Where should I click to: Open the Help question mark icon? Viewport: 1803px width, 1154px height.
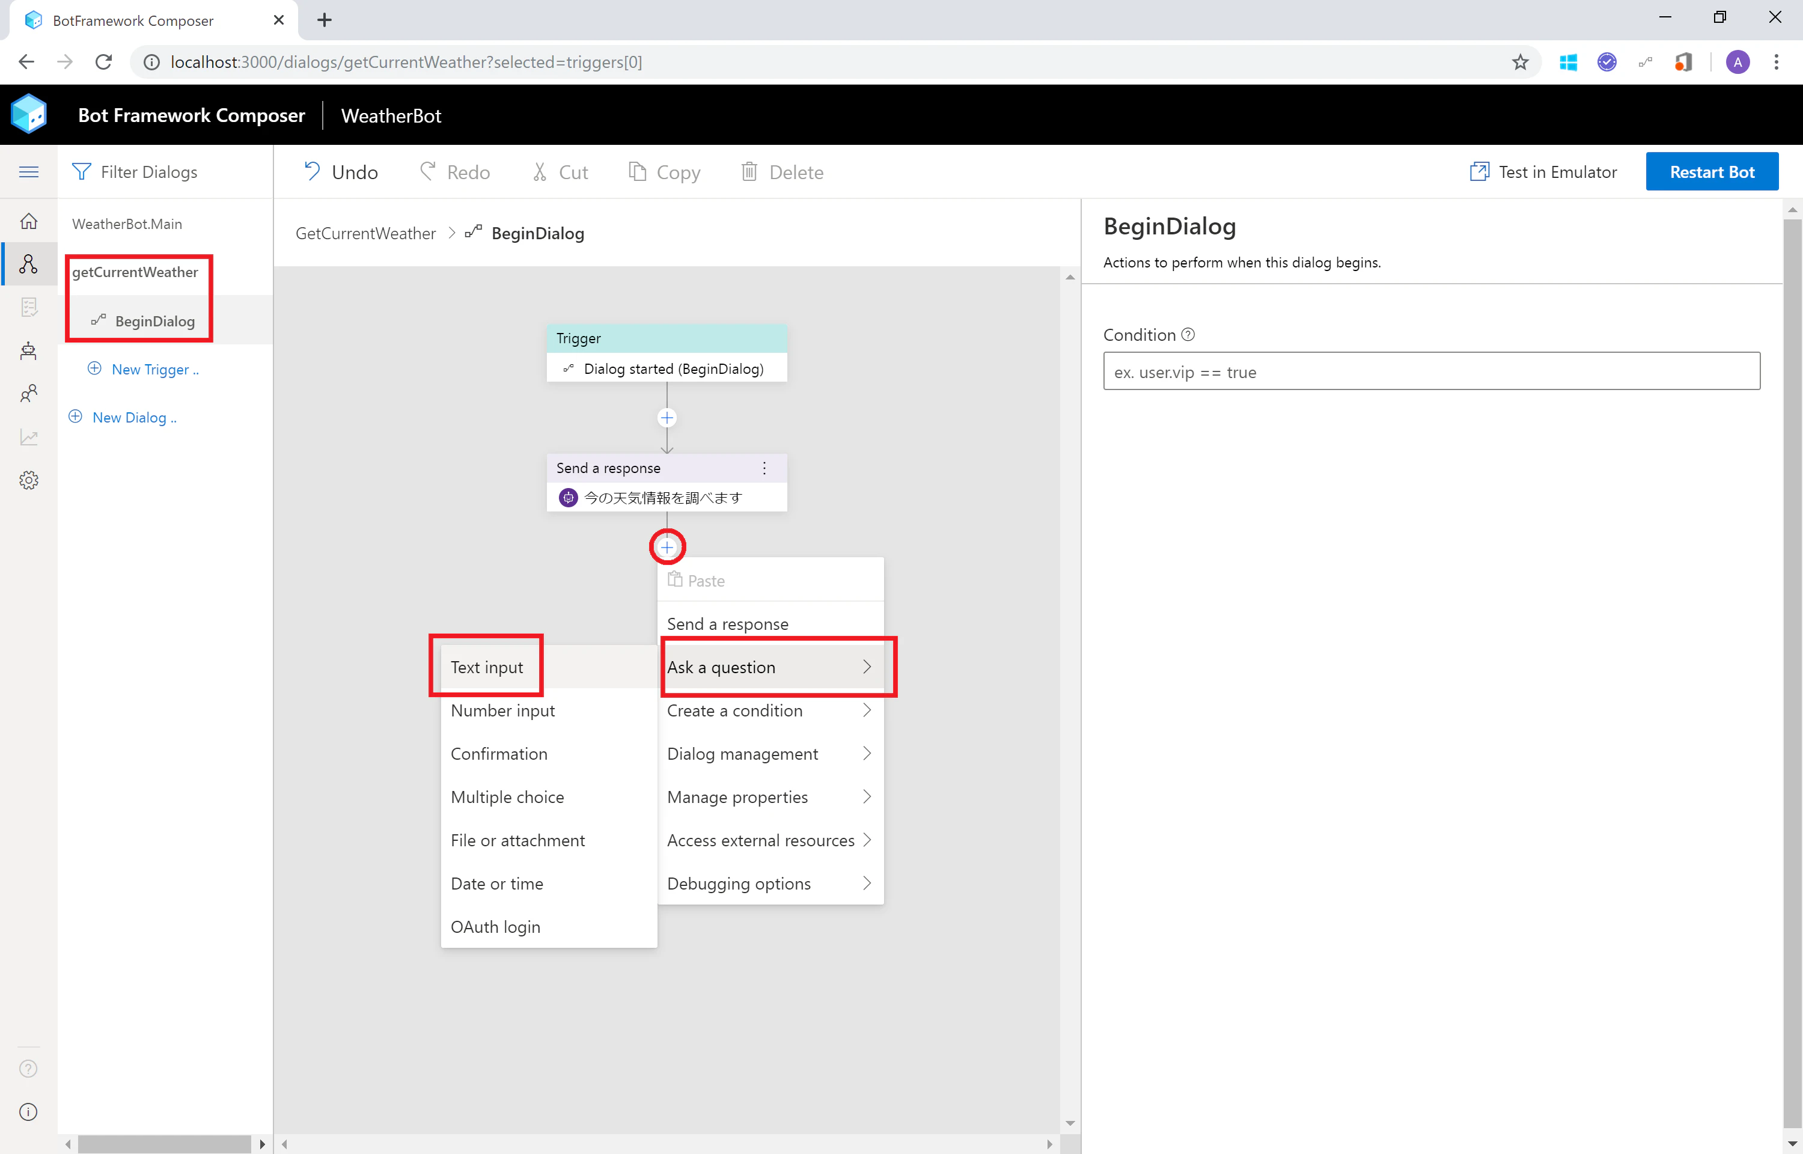(28, 1069)
